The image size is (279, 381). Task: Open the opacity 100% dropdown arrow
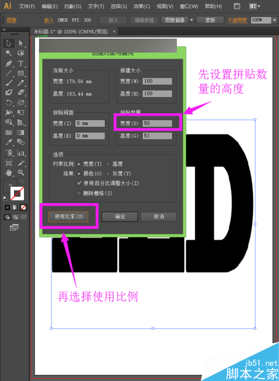275,20
